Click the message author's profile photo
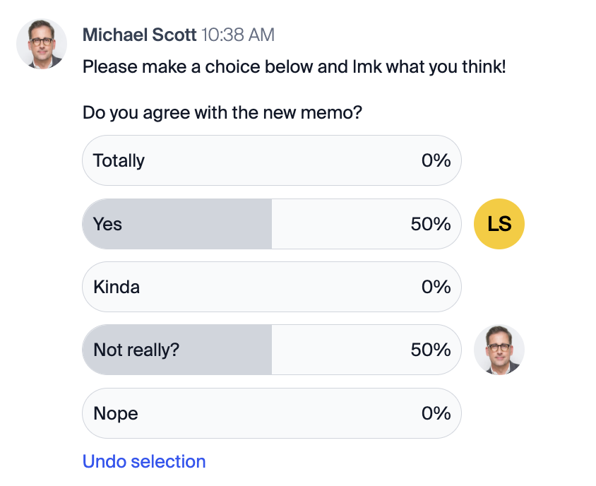Screen dimensions: 596x486 pos(42,44)
